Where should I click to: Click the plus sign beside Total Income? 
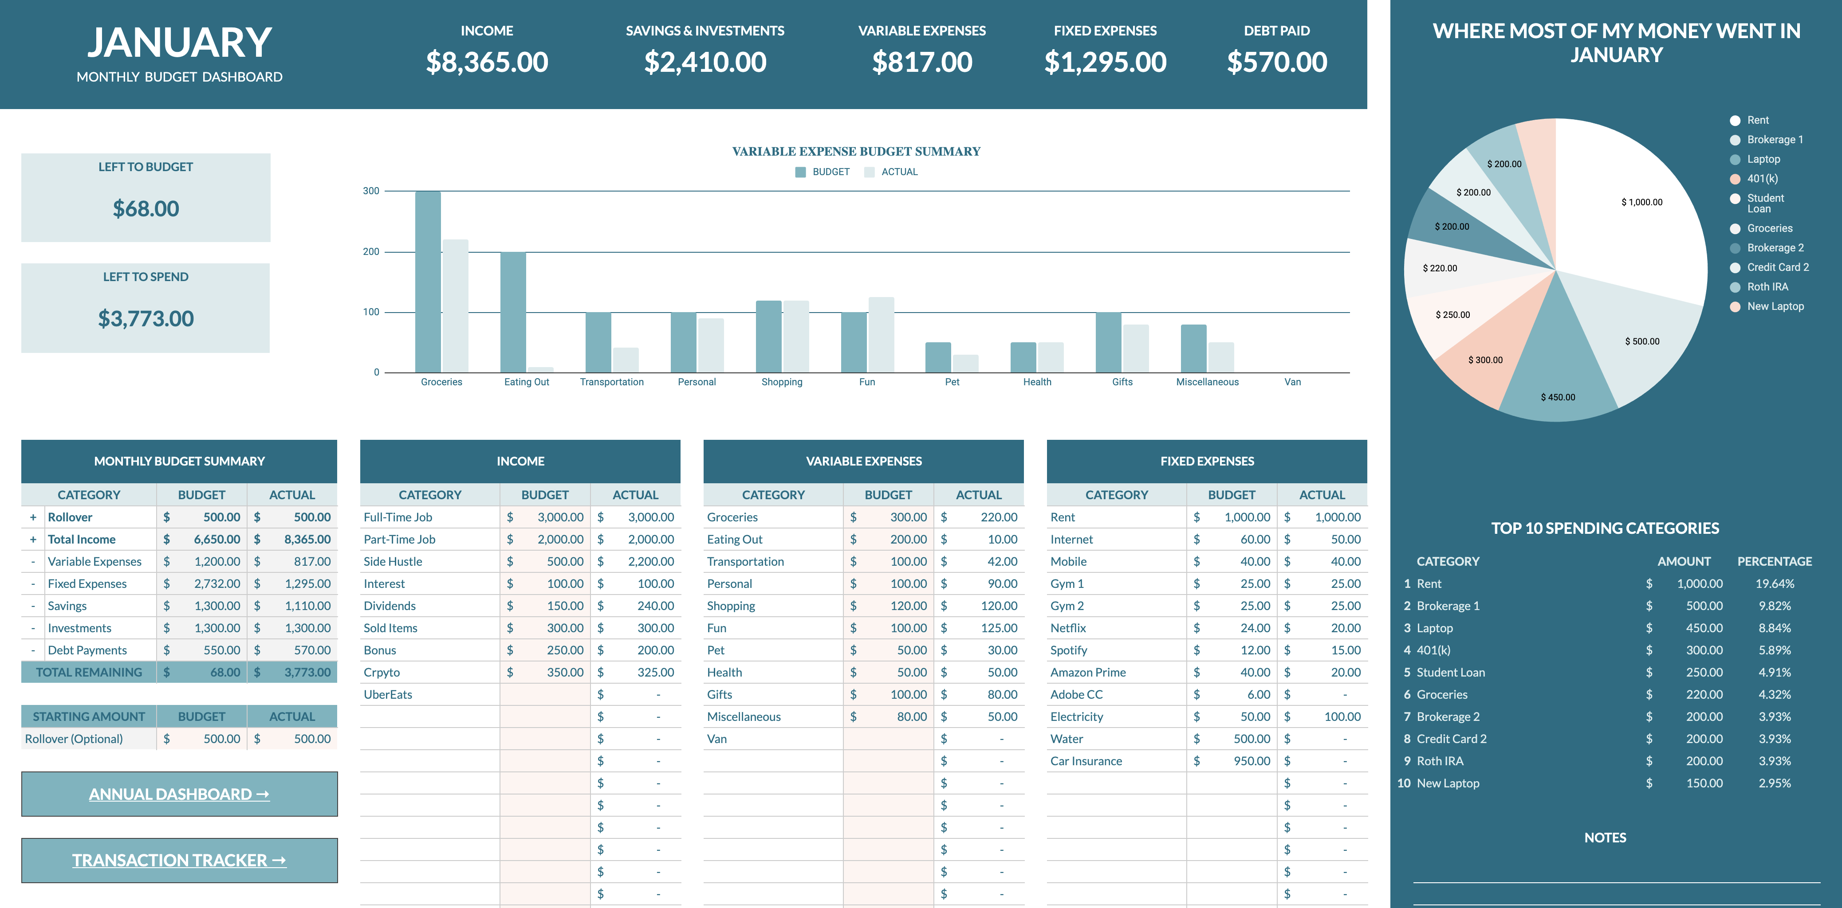coord(33,540)
